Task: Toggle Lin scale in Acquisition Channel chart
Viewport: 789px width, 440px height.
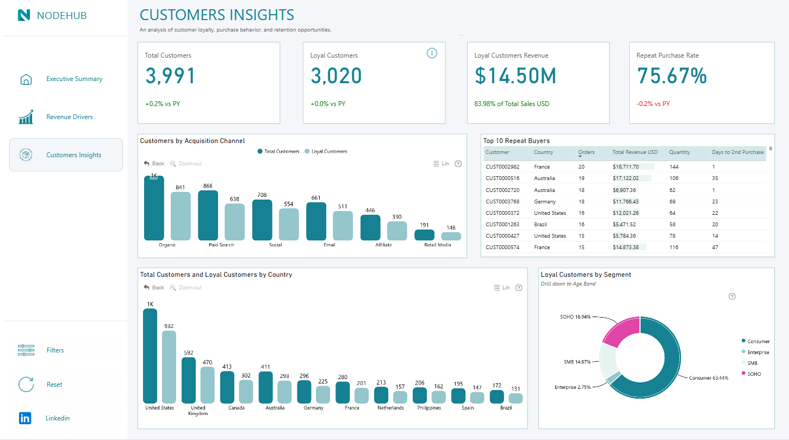Action: tap(441, 164)
